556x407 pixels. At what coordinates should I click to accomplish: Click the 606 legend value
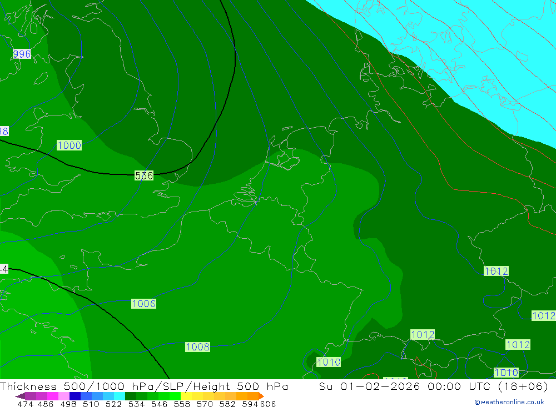coord(268,404)
